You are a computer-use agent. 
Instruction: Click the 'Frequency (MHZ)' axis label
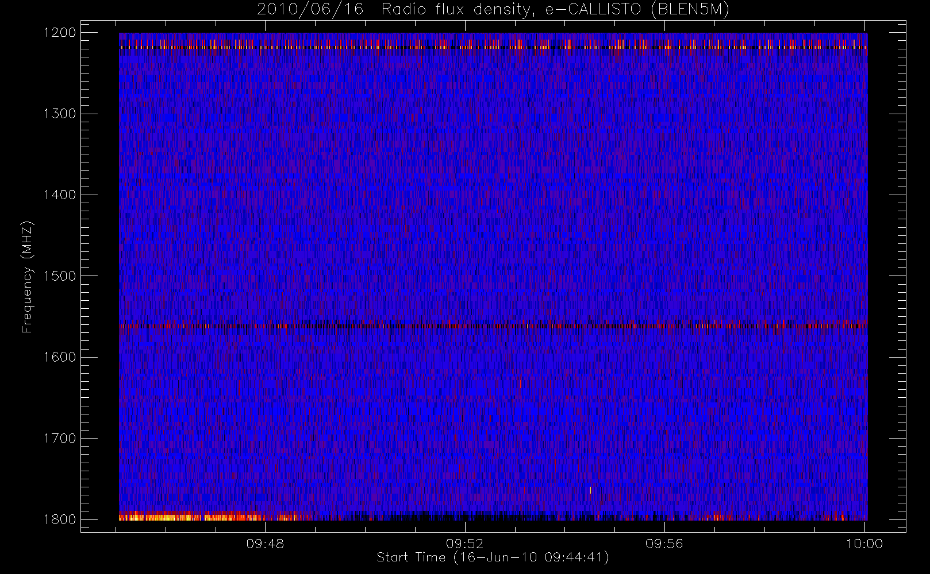[x=27, y=277]
